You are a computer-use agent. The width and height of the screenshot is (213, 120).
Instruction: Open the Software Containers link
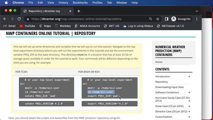167,92
